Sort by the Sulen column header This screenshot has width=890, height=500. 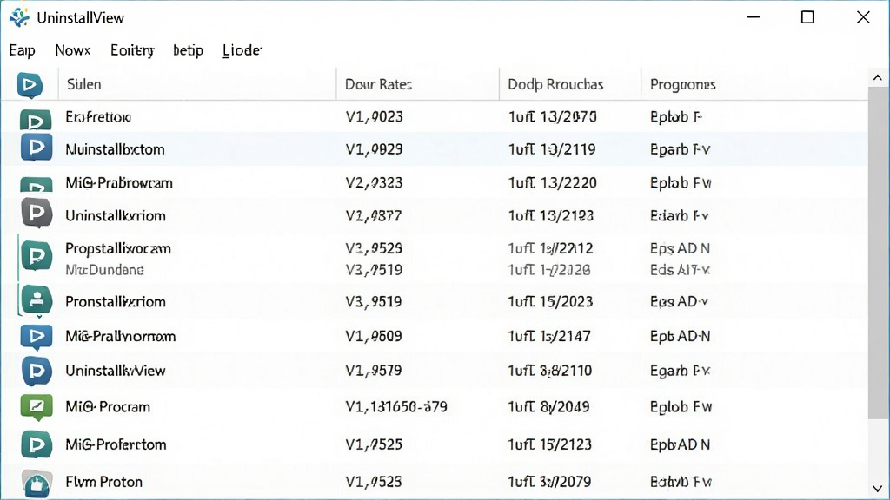point(84,84)
